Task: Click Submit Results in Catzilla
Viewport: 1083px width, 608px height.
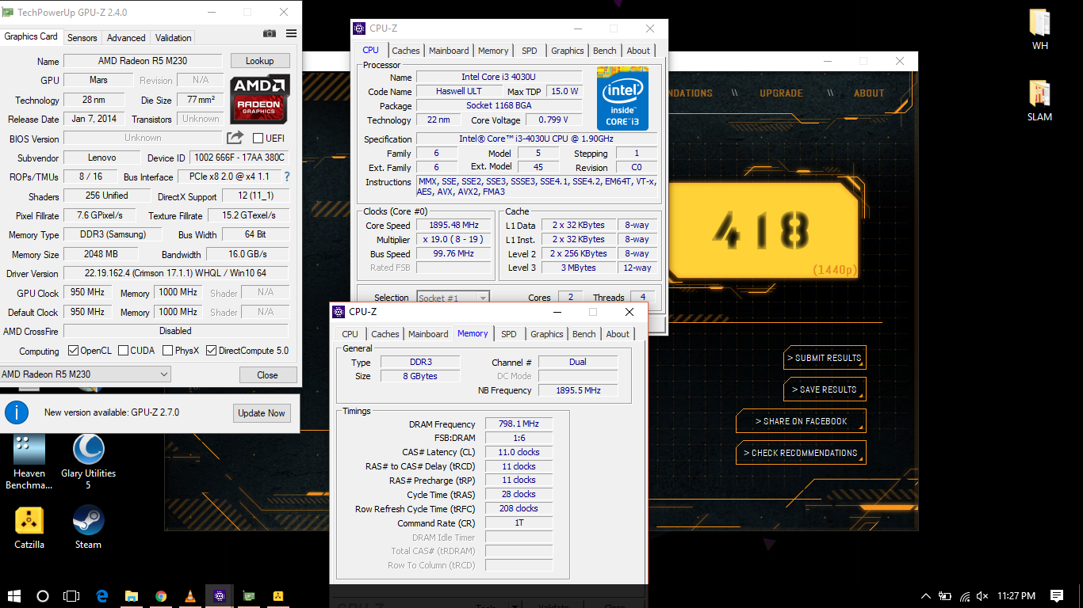Action: [825, 358]
